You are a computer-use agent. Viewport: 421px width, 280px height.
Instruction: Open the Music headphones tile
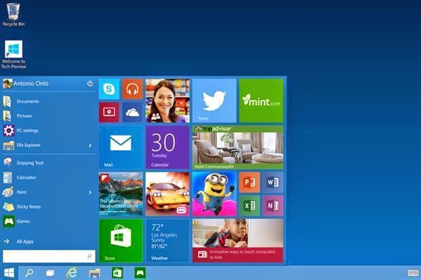point(132,89)
